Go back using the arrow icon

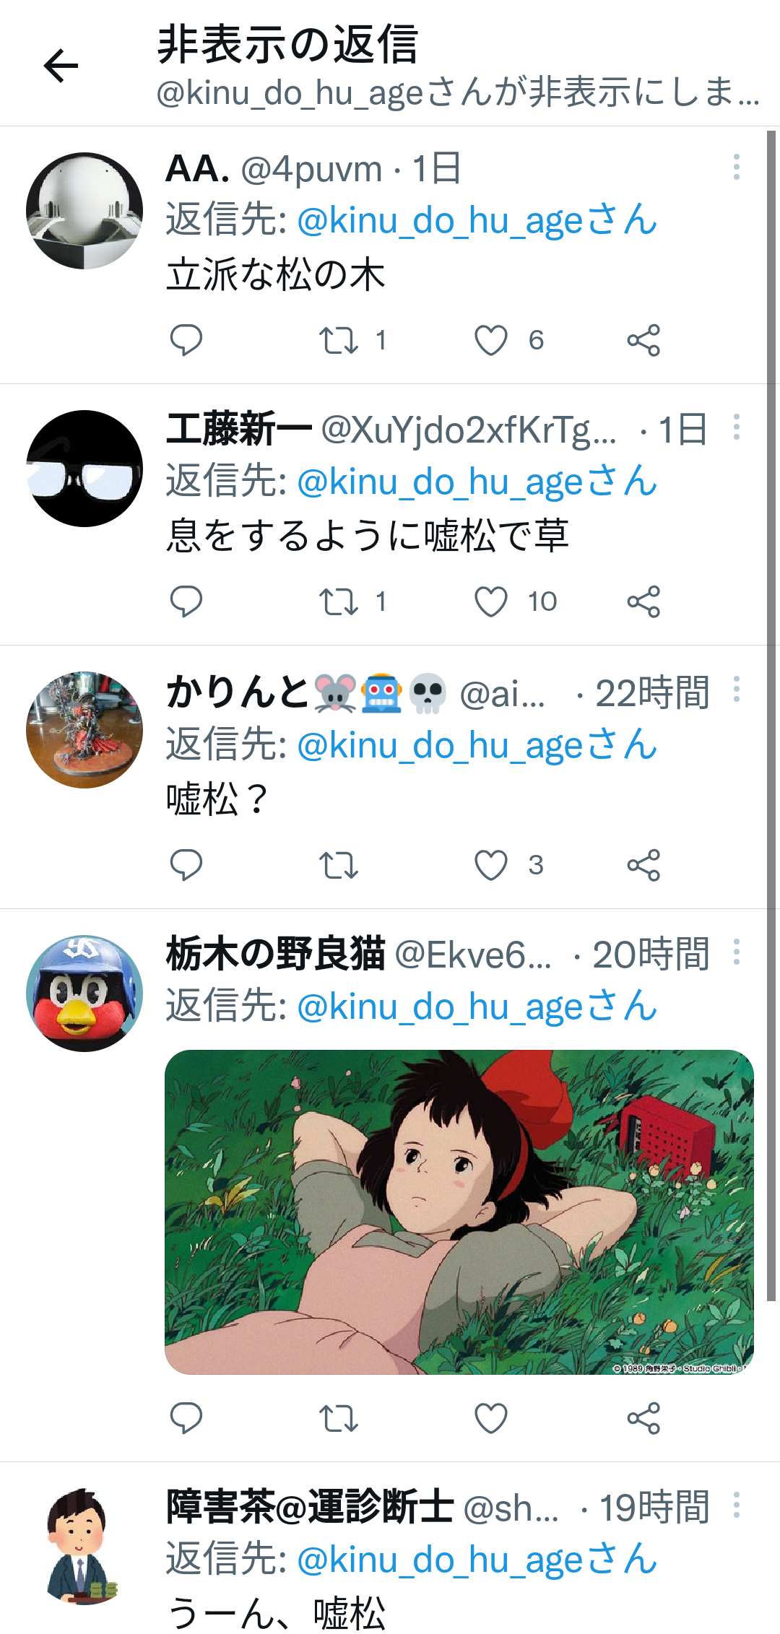(x=61, y=66)
